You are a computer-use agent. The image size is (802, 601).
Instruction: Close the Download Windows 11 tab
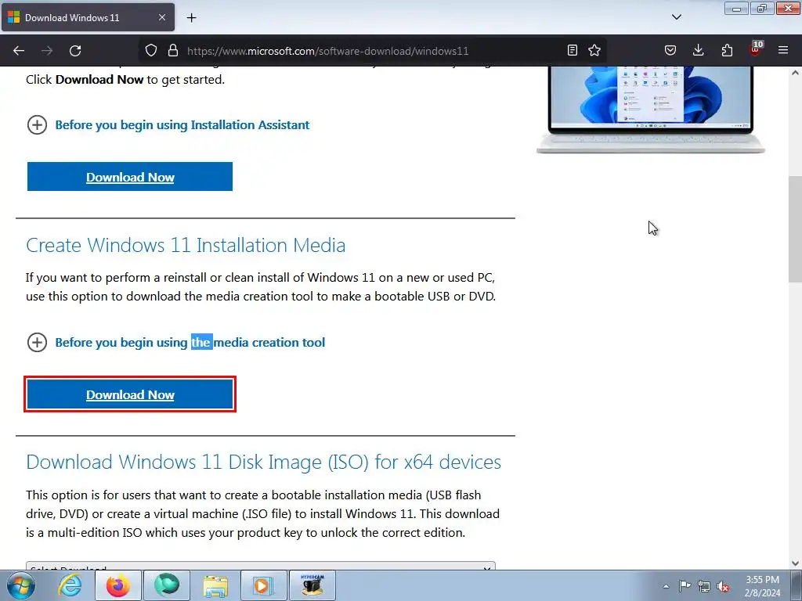(161, 17)
